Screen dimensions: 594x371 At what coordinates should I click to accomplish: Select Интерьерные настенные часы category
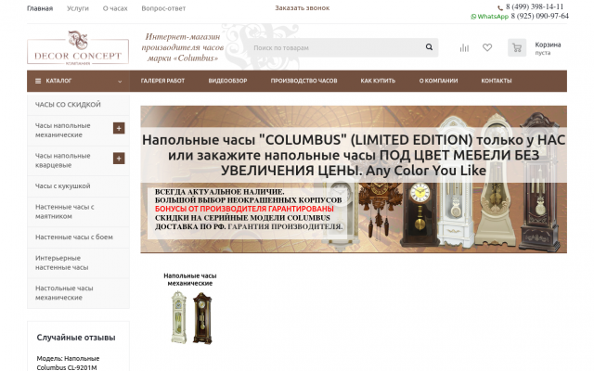(x=62, y=262)
